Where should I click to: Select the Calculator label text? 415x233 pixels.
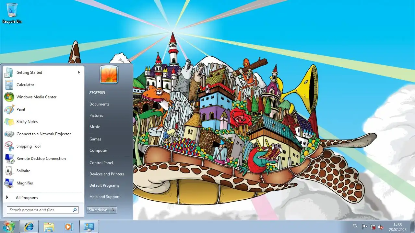point(25,85)
